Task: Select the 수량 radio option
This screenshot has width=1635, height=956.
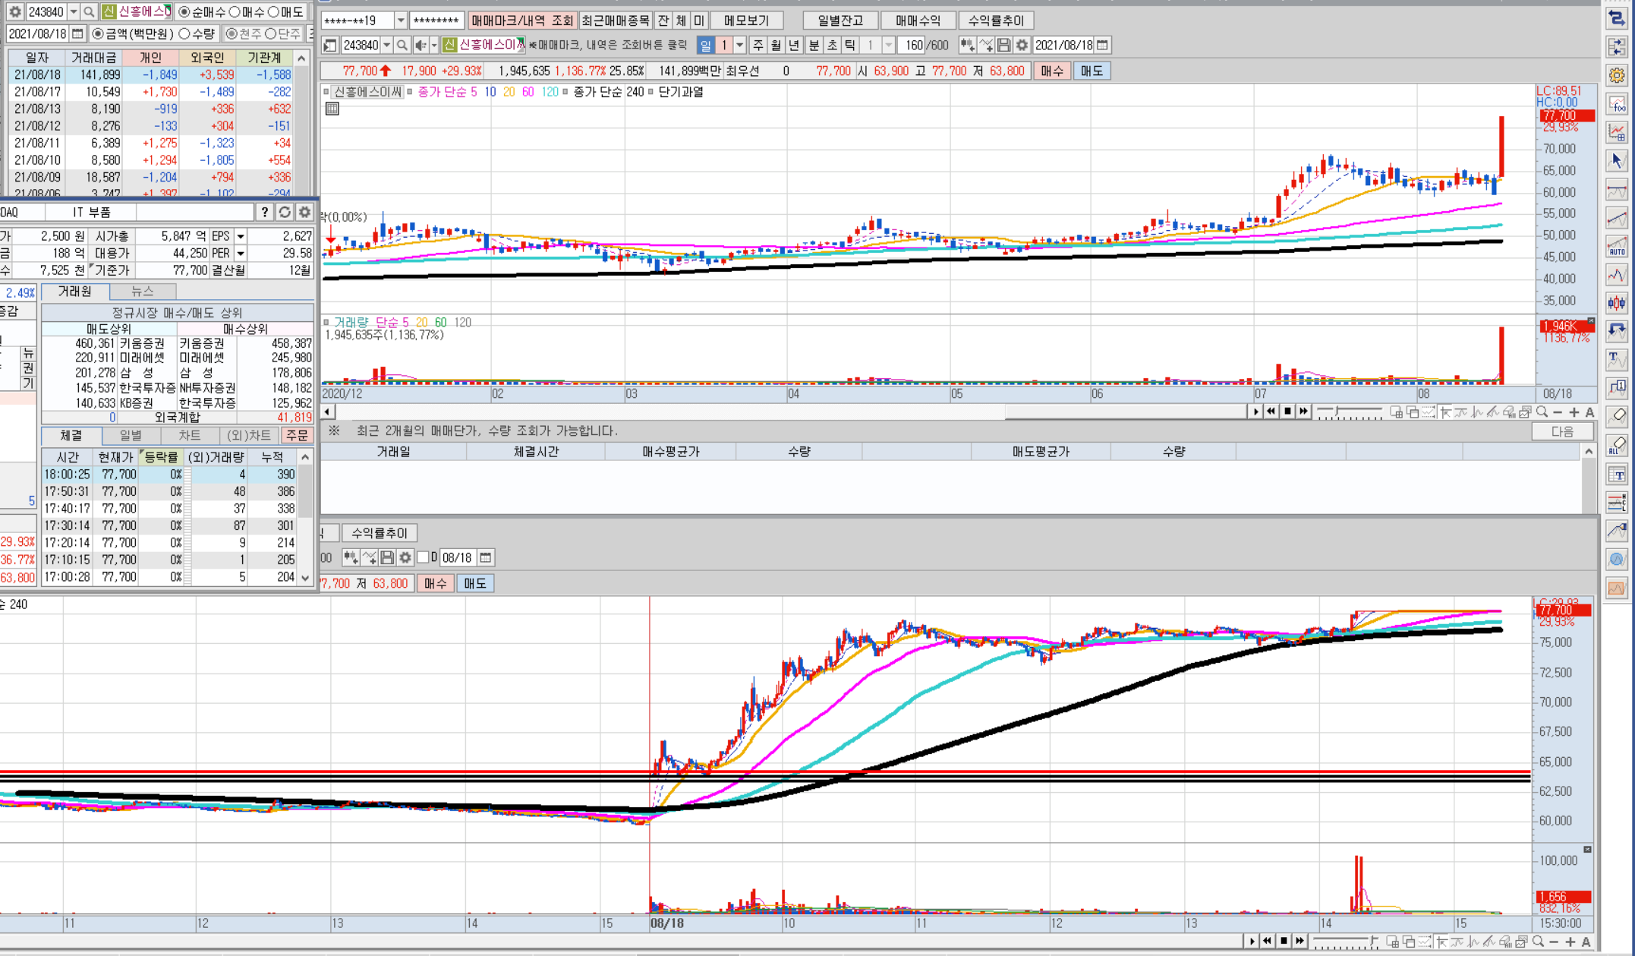Action: click(x=184, y=34)
